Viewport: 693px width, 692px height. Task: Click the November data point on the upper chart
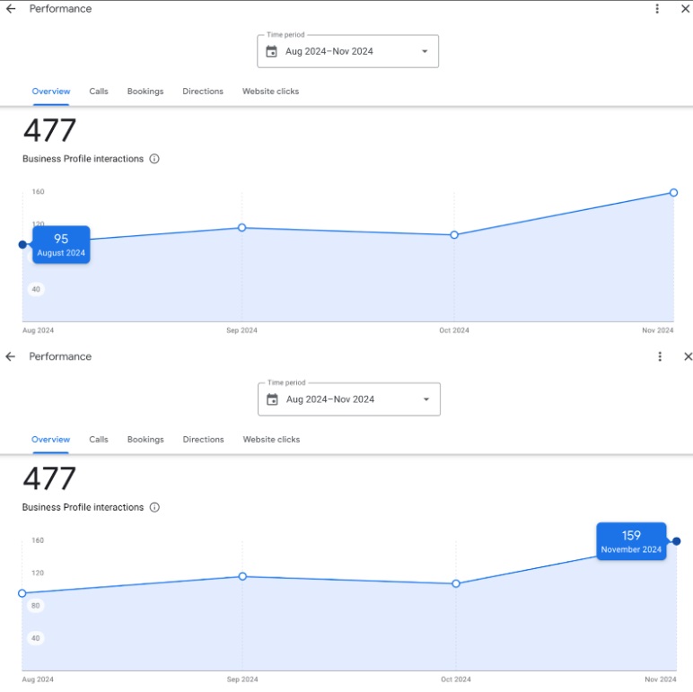click(673, 192)
